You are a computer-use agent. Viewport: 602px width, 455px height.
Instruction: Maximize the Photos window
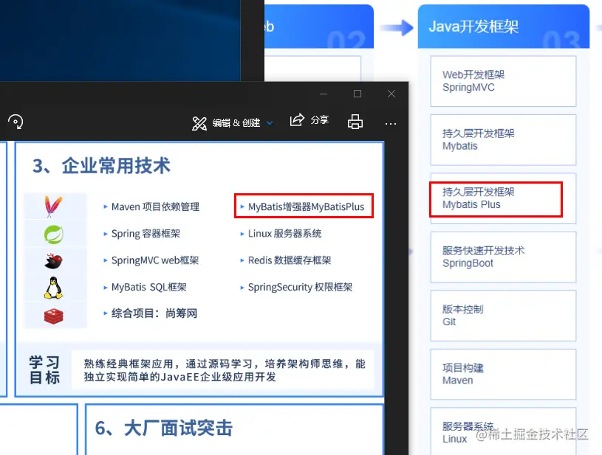point(358,94)
